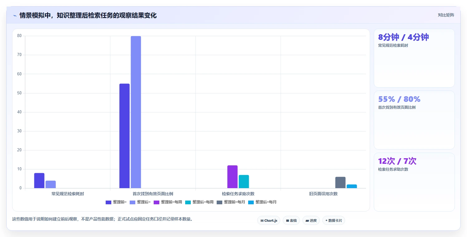Click the footnote starting with 这些数值用于说明

tap(103, 219)
